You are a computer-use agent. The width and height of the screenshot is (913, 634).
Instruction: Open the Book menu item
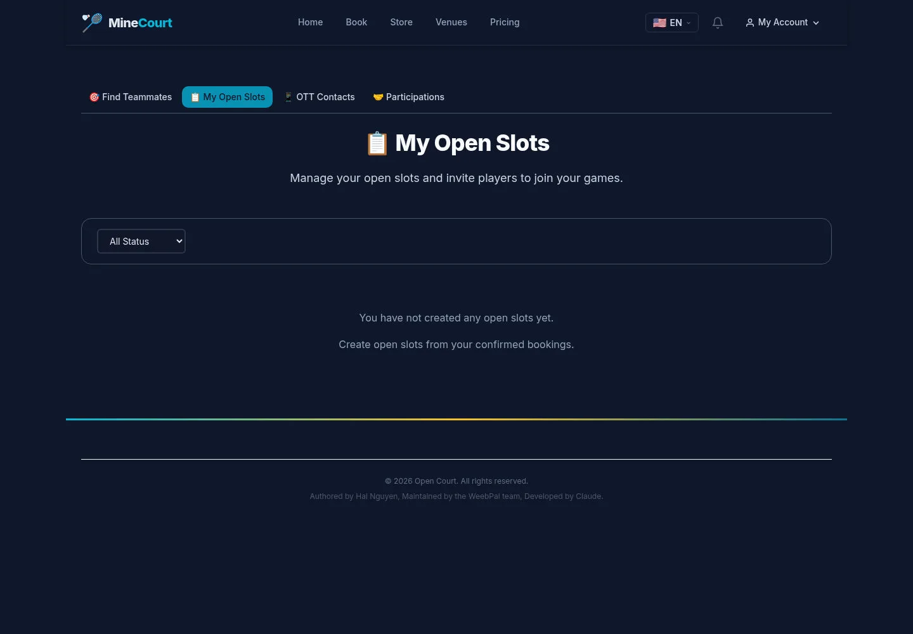click(x=356, y=22)
